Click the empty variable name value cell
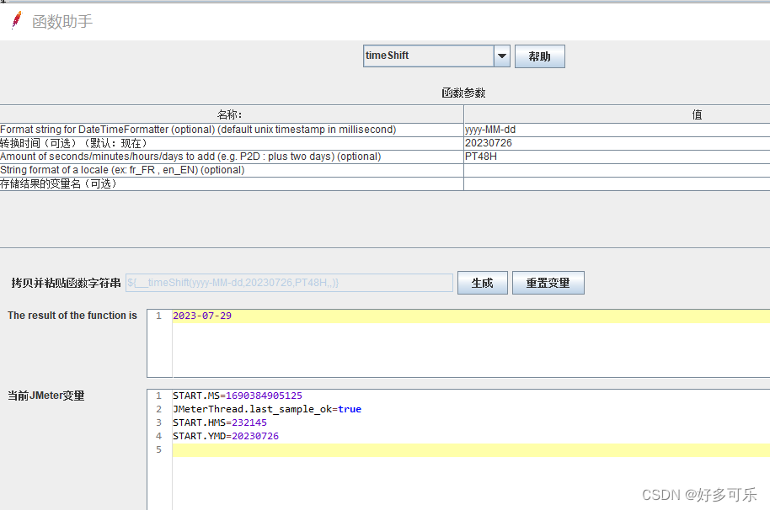770x510 pixels. pyautogui.click(x=617, y=184)
